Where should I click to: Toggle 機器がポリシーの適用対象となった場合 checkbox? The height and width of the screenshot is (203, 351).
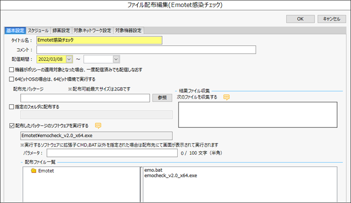tap(11, 70)
